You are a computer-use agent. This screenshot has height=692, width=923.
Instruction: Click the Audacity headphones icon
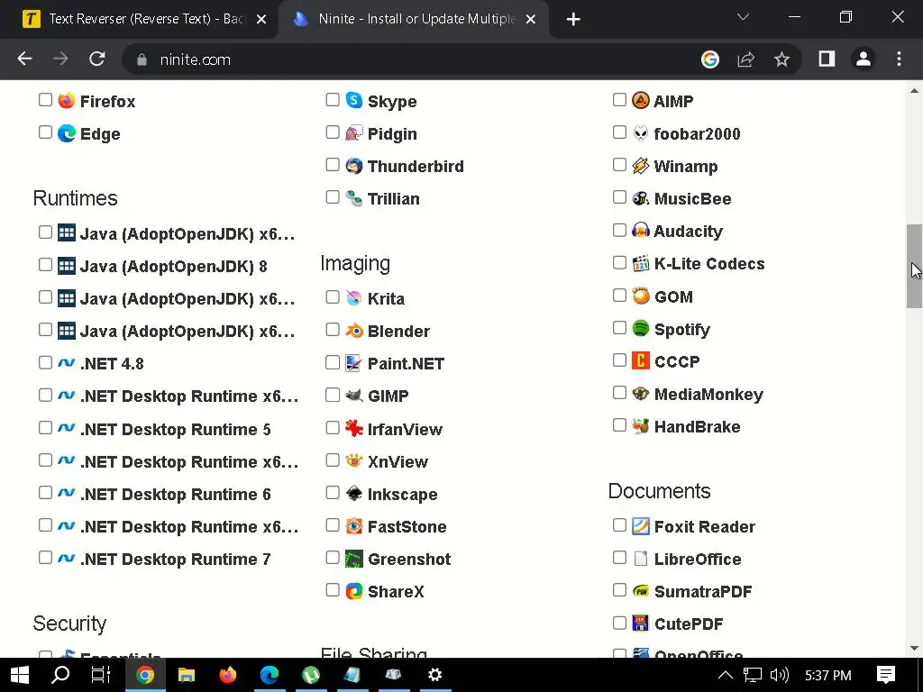click(x=641, y=231)
